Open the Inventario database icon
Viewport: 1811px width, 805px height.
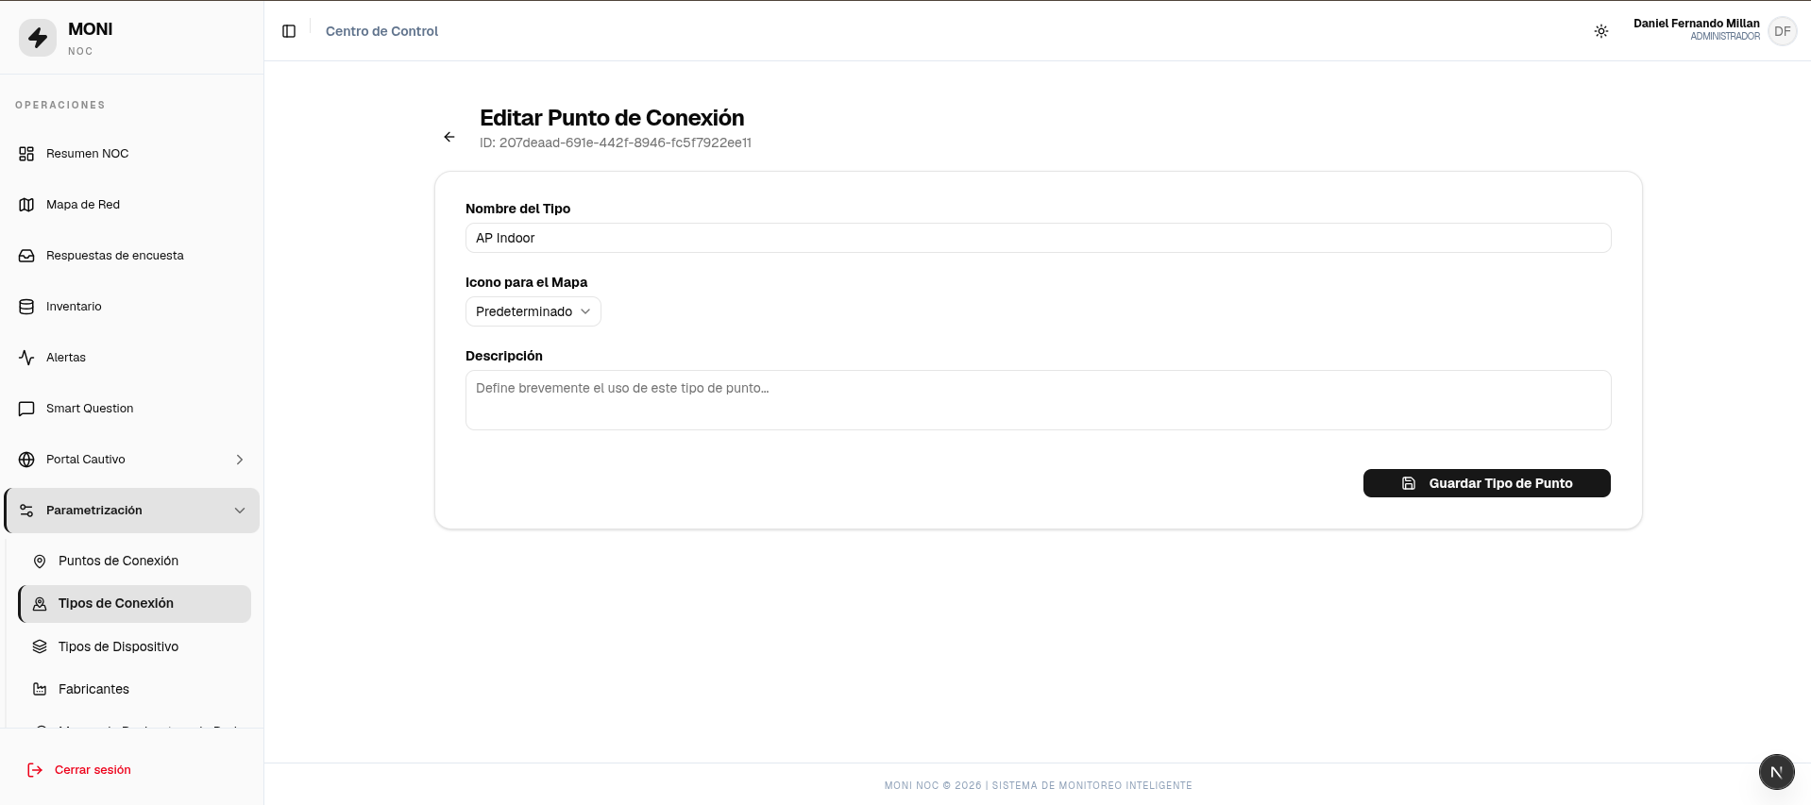26,307
